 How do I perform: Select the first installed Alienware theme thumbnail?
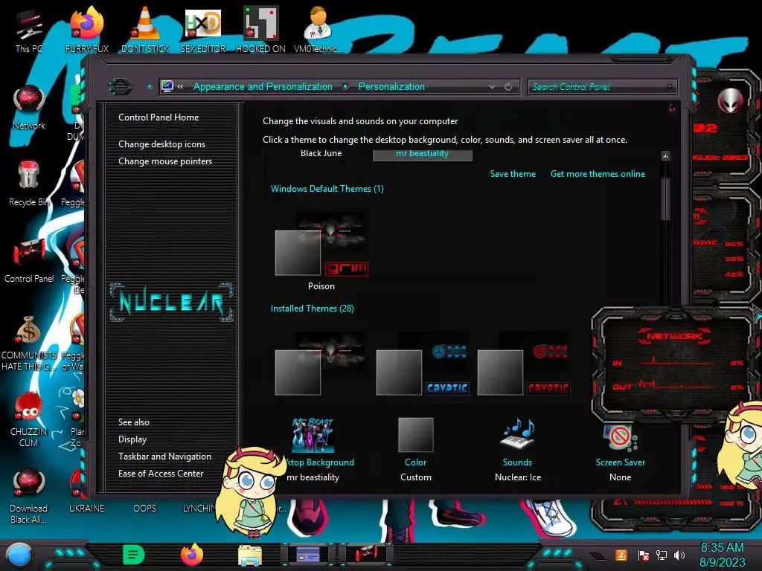click(x=321, y=364)
